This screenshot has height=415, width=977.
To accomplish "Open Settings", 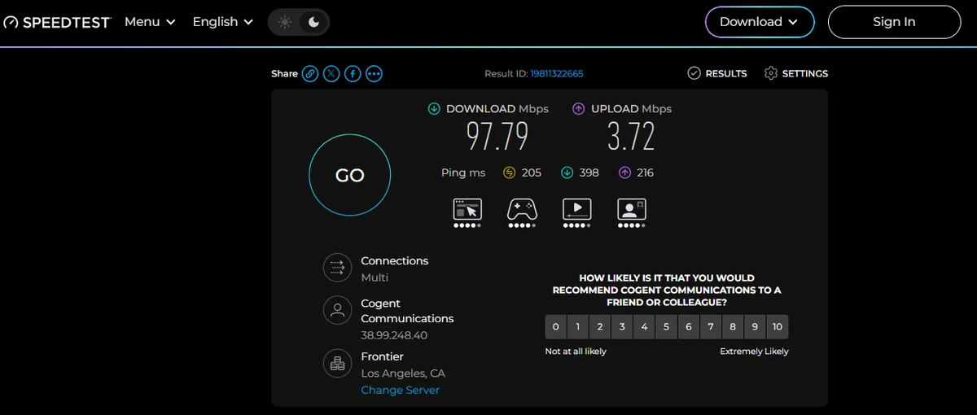I will (795, 73).
